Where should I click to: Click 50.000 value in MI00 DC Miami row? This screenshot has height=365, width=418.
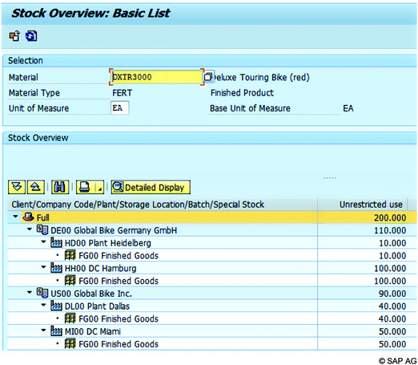(392, 331)
